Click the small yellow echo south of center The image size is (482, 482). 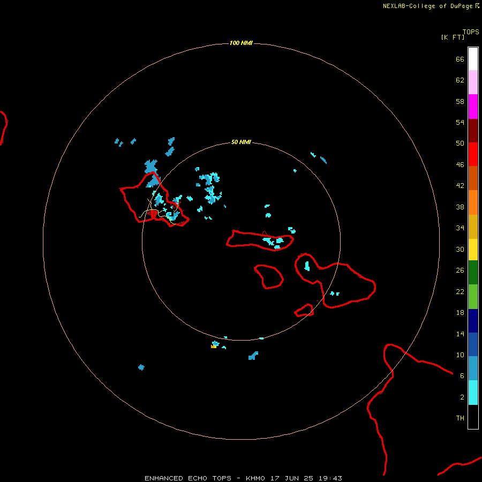213,347
